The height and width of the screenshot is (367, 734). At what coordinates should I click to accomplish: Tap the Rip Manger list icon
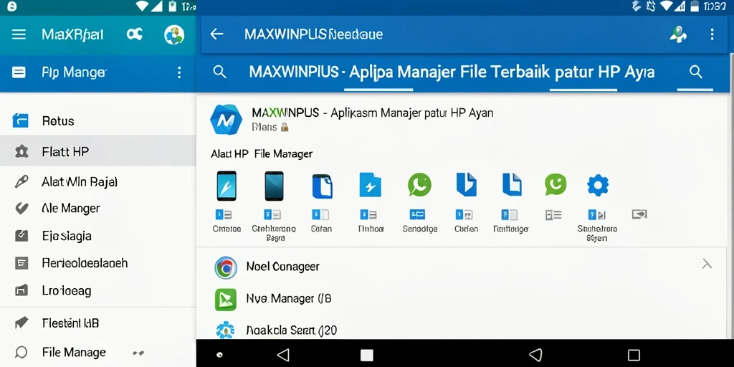click(x=19, y=72)
